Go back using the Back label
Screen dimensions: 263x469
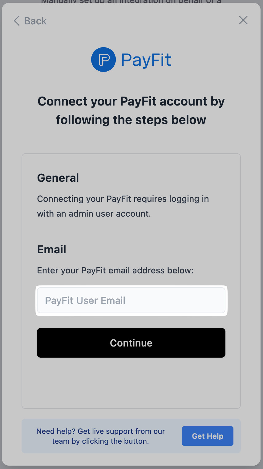point(35,21)
